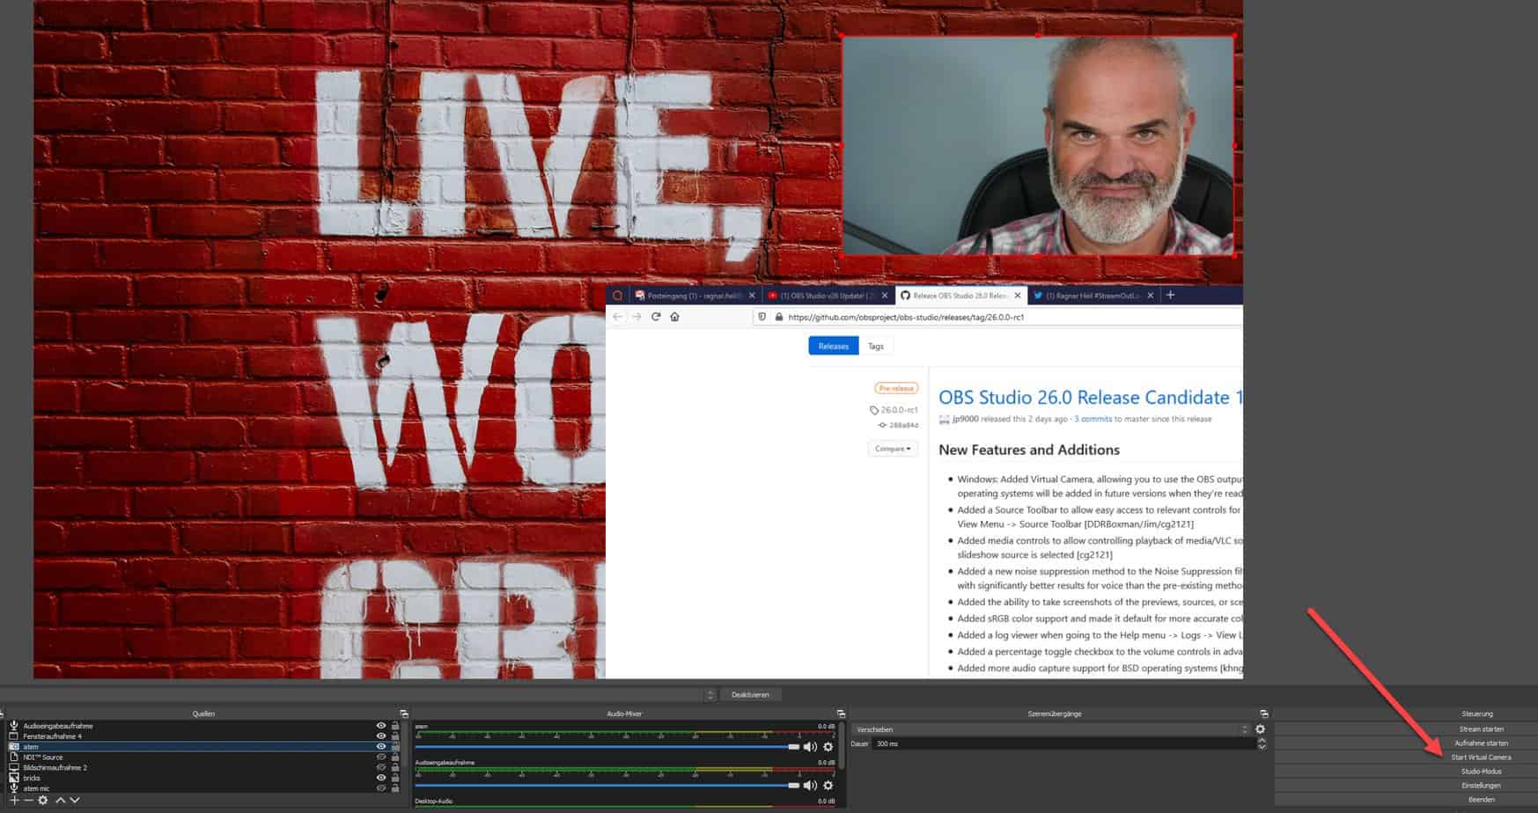Open the Compare dropdown on GitHub page

point(893,449)
